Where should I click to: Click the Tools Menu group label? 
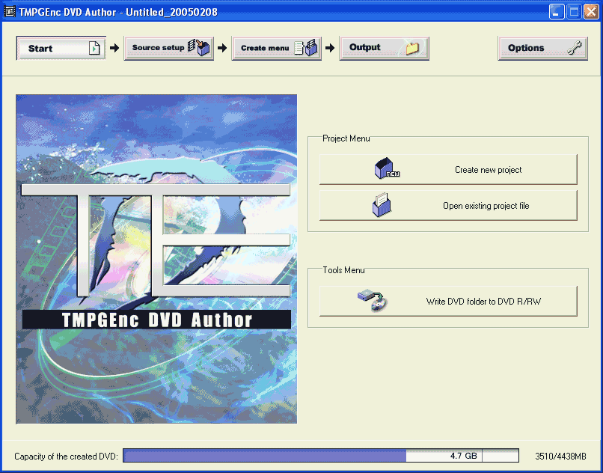pyautogui.click(x=343, y=270)
